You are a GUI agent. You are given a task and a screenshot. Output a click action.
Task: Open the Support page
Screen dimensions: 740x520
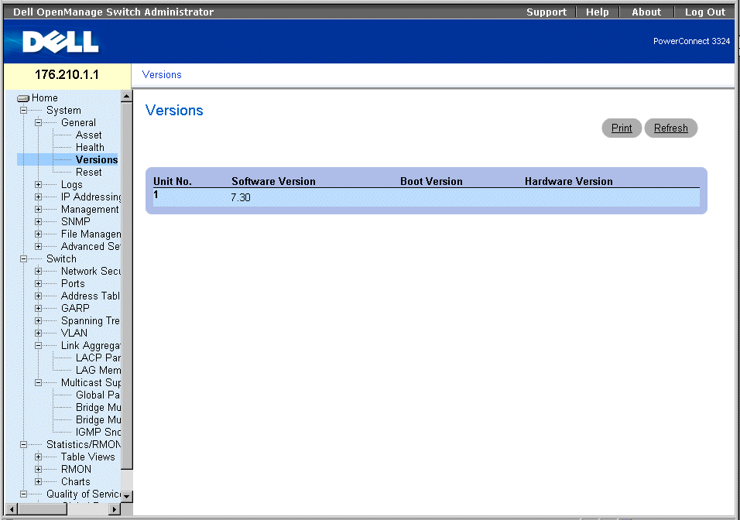click(x=546, y=12)
